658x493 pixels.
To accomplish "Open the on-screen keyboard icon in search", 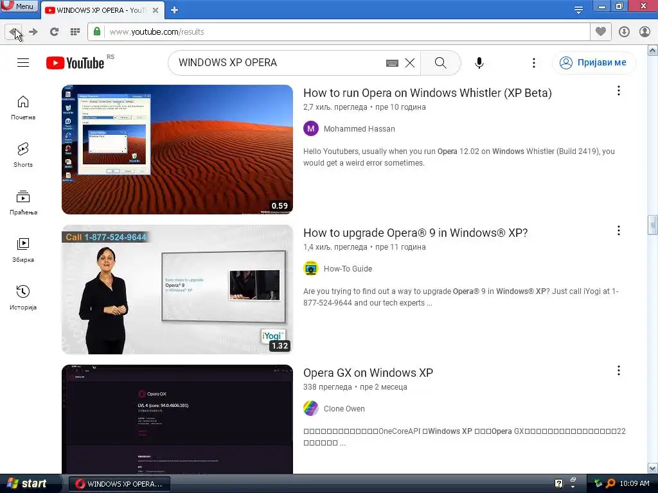I will [392, 64].
